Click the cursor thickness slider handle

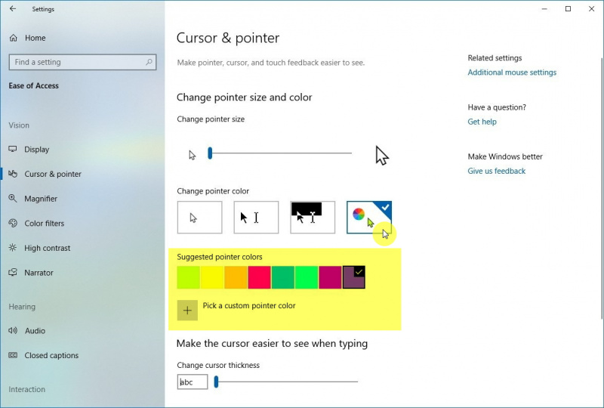(x=216, y=382)
